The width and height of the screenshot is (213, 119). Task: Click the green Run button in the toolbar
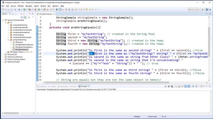pyautogui.click(x=24, y=10)
